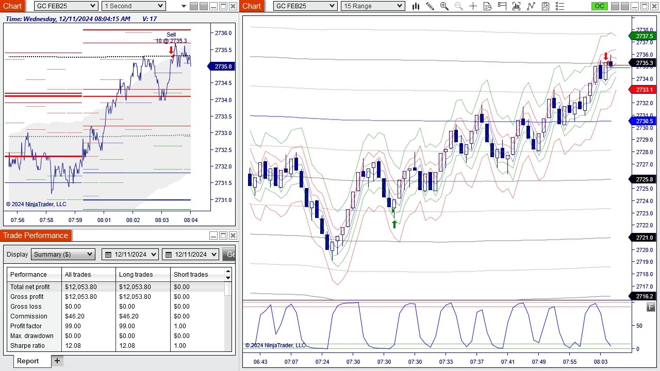The width and height of the screenshot is (660, 371).
Task: Open the Strategies icon
Action: 546,6
